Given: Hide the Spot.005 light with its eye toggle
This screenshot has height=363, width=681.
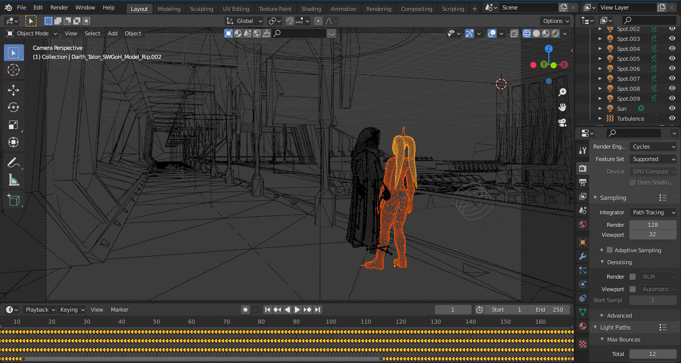Looking at the screenshot, I should tap(672, 58).
